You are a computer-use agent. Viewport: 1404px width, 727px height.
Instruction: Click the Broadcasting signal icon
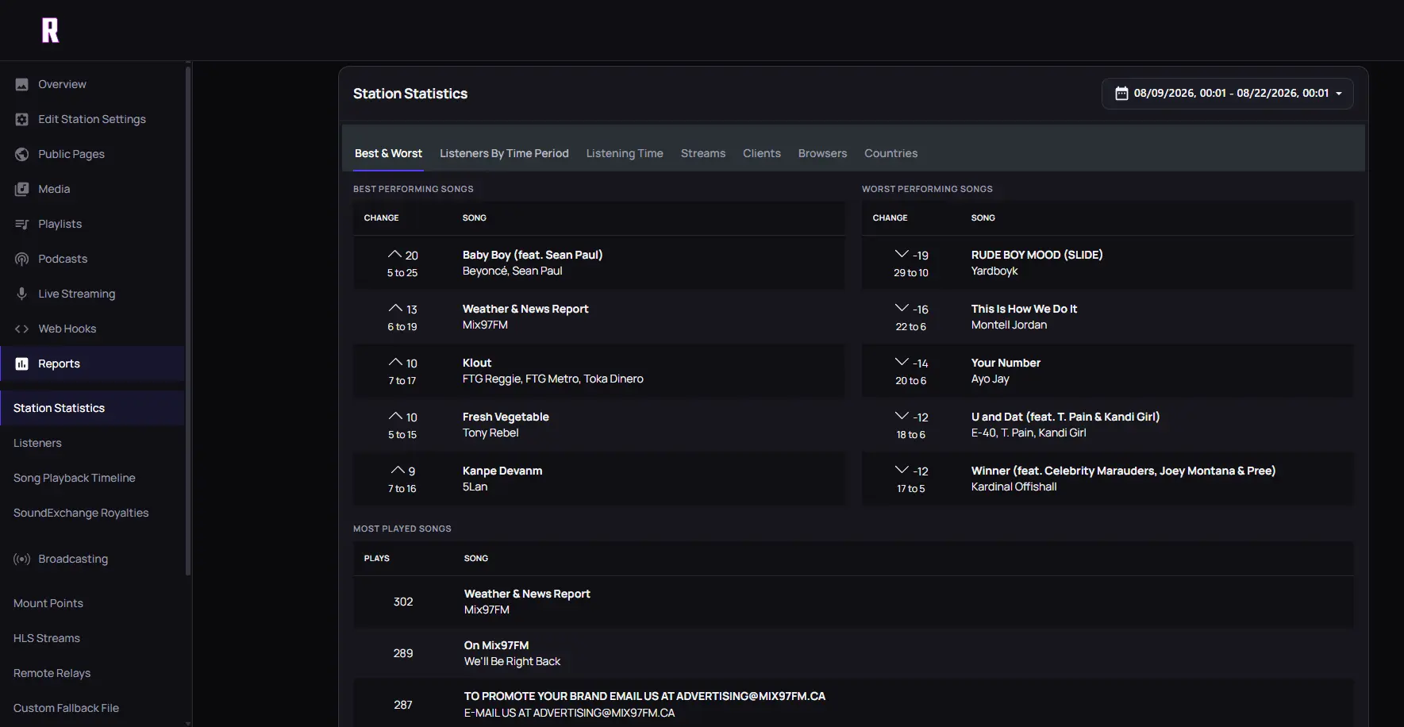pos(21,559)
